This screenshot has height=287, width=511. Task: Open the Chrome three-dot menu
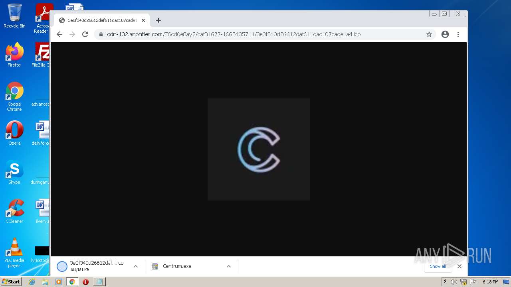[x=458, y=34]
